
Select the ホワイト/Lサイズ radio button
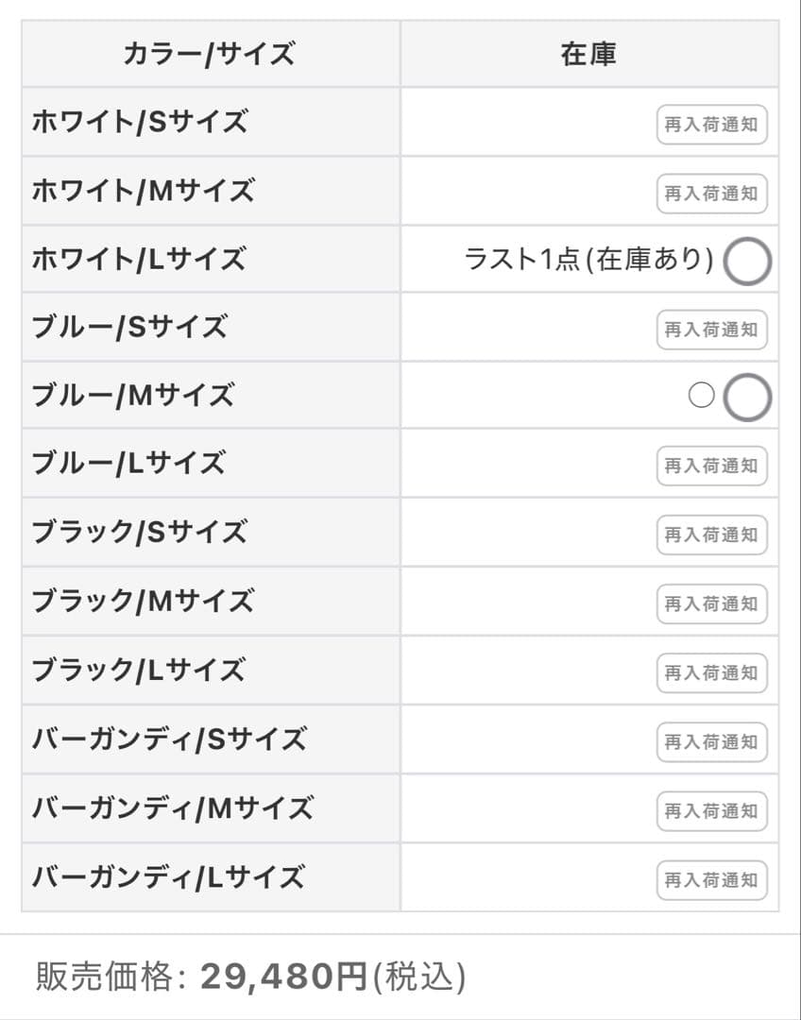point(747,263)
